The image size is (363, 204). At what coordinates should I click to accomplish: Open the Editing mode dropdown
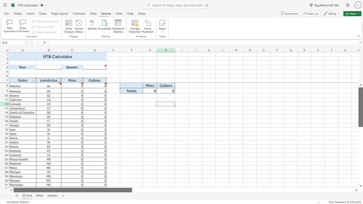332,13
